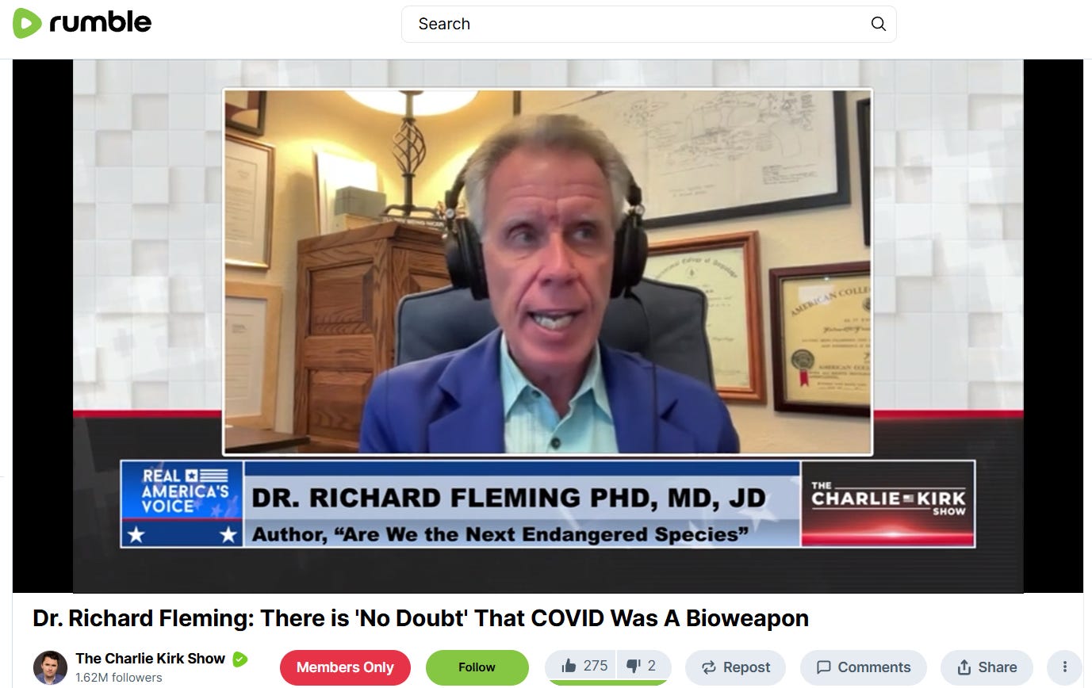Click the video title about COVID bioweapon
The height and width of the screenshot is (688, 1092).
tap(420, 618)
